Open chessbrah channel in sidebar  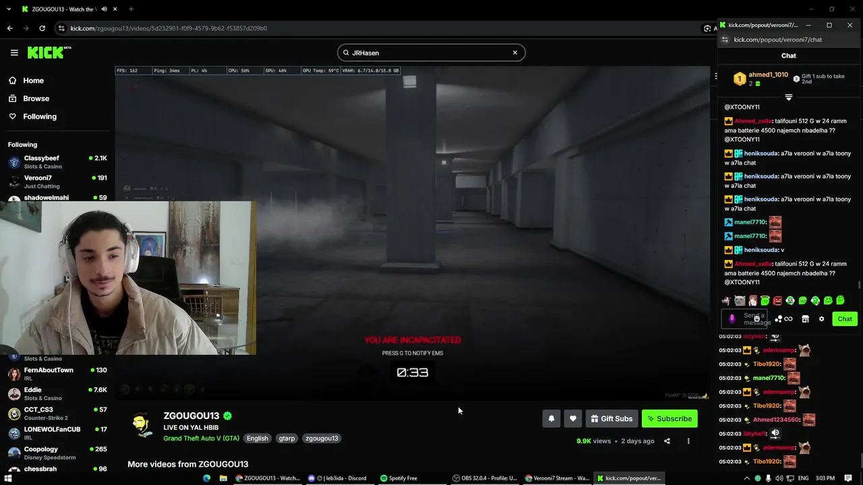click(57, 469)
